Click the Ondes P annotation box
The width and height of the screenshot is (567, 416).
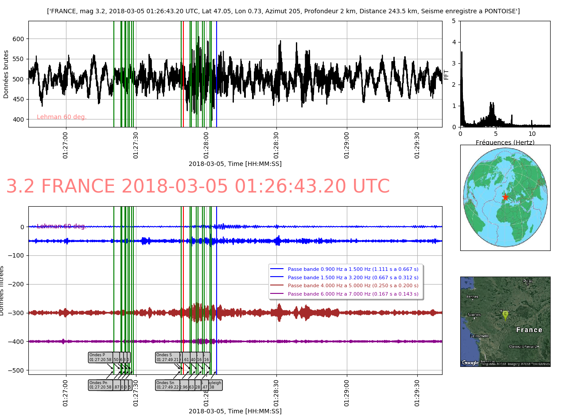point(100,358)
